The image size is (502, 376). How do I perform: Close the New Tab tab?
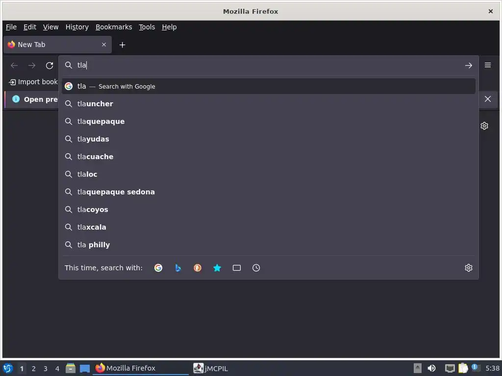point(104,45)
